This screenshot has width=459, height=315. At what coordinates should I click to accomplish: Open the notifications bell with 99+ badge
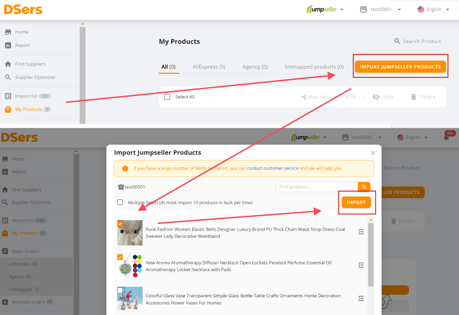pos(446,138)
